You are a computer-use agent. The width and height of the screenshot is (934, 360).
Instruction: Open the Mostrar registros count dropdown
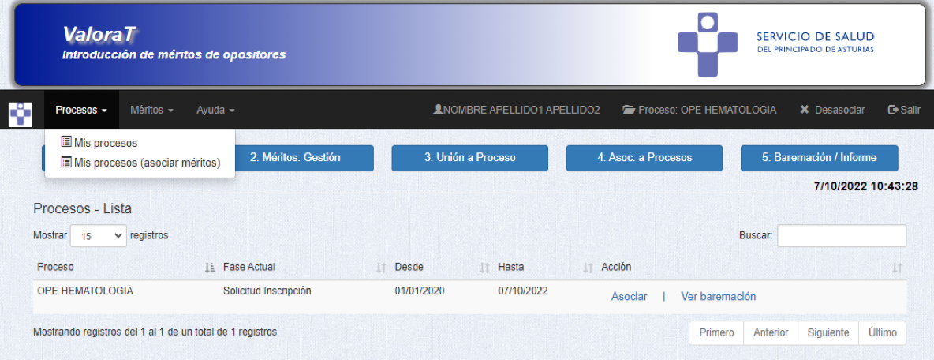(x=99, y=235)
